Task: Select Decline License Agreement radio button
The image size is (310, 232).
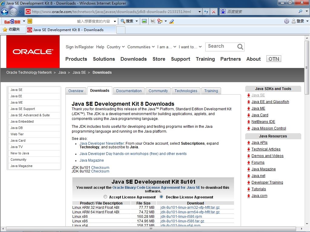Action: [x=162, y=197]
